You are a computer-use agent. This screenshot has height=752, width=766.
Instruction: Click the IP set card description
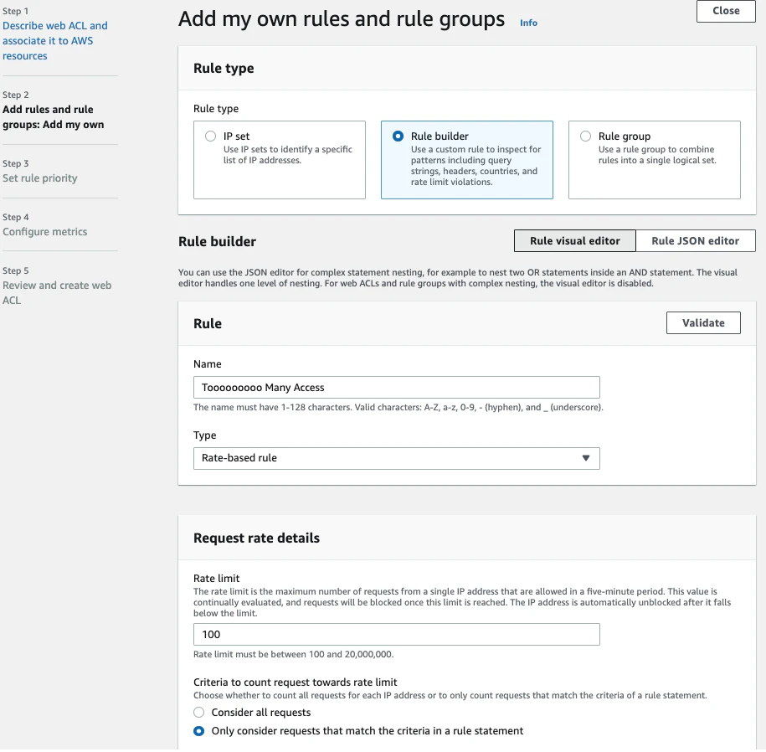288,155
